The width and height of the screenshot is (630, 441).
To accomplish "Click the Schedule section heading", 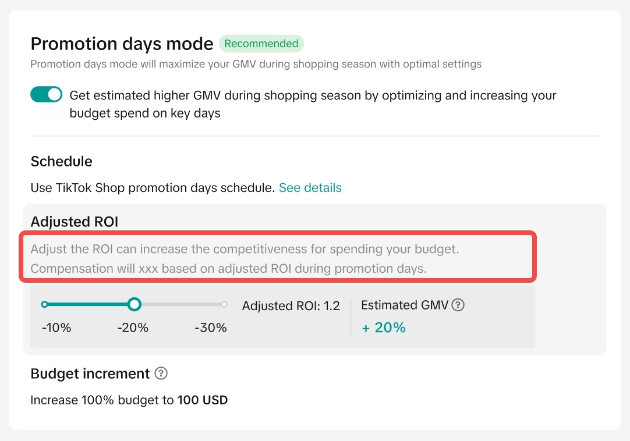I will tap(61, 161).
